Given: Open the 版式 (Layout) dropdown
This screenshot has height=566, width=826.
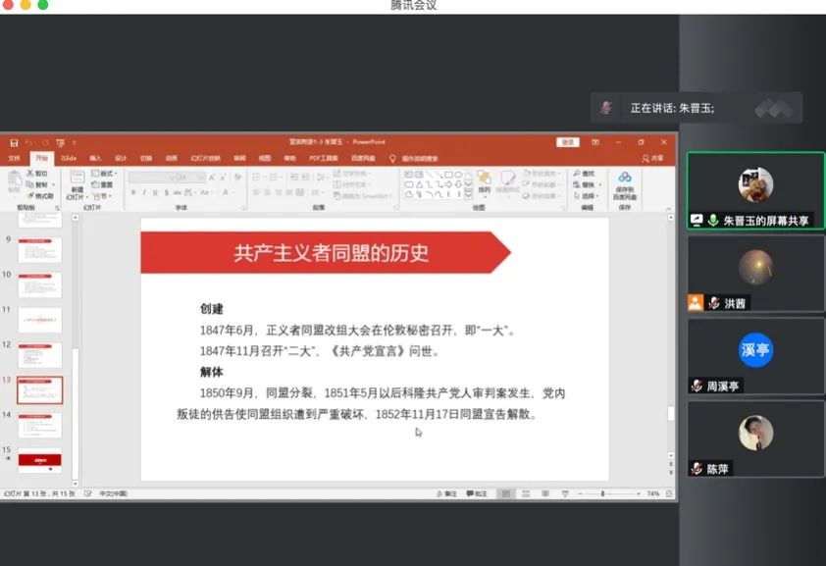Looking at the screenshot, I should click(105, 174).
